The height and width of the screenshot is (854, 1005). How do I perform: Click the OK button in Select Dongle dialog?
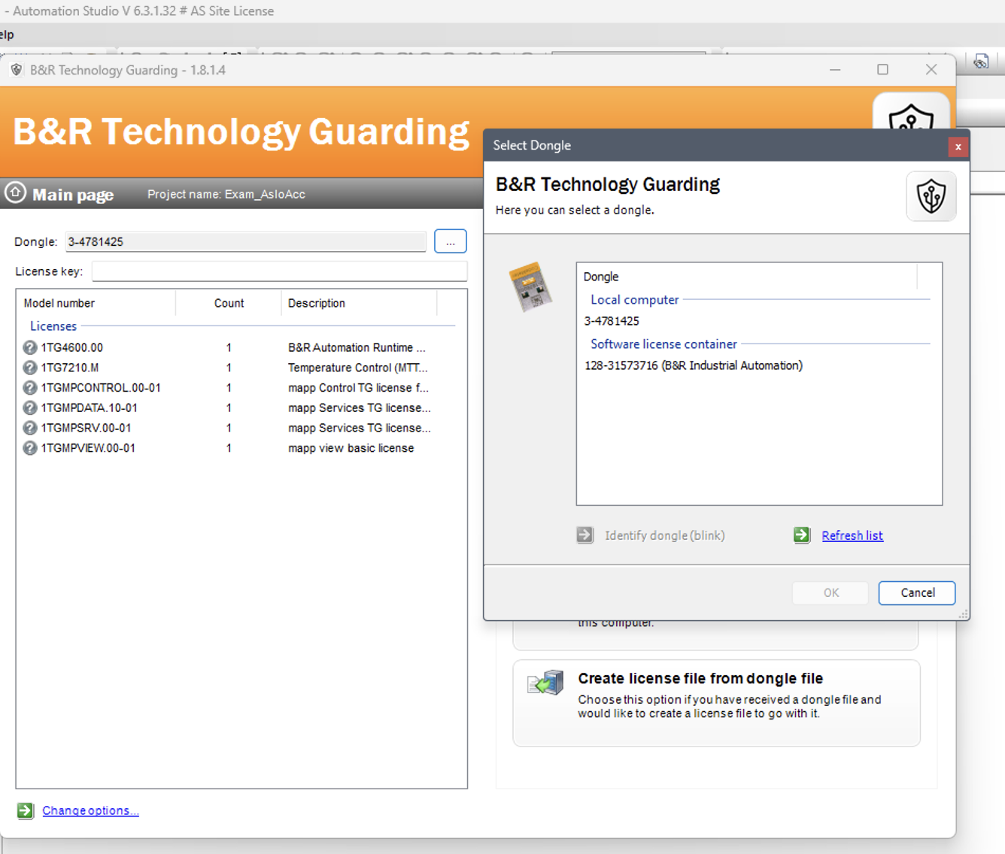pos(830,592)
